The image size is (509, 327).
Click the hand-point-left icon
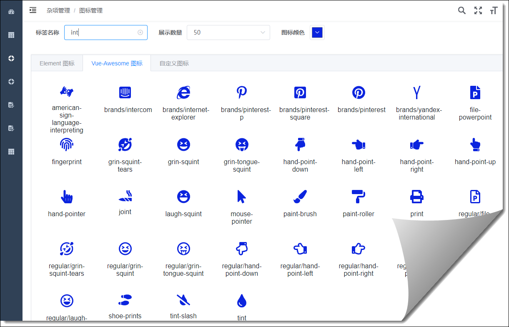[359, 145]
